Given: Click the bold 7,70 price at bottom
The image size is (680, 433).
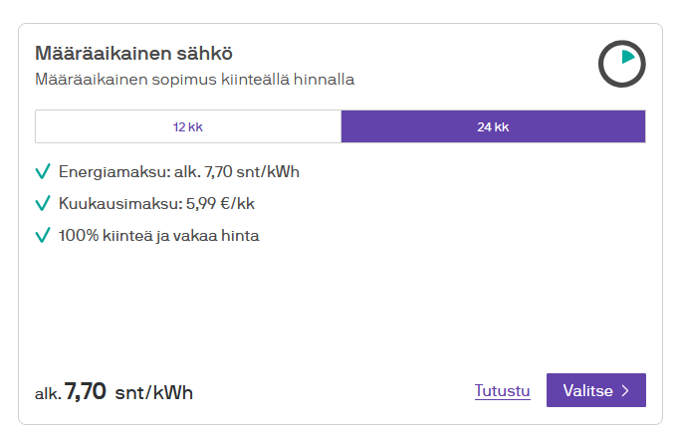Looking at the screenshot, I should point(86,391).
